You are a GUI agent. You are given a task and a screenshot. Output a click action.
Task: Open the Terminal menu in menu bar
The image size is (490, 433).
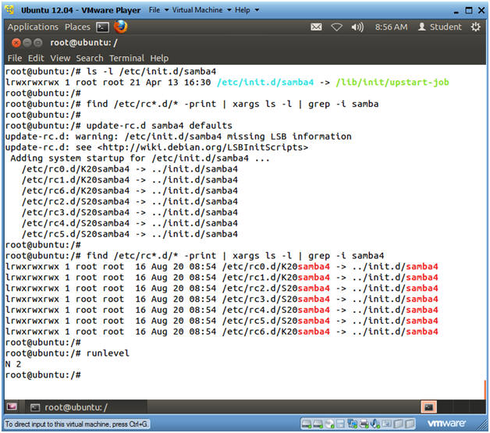[x=126, y=58]
